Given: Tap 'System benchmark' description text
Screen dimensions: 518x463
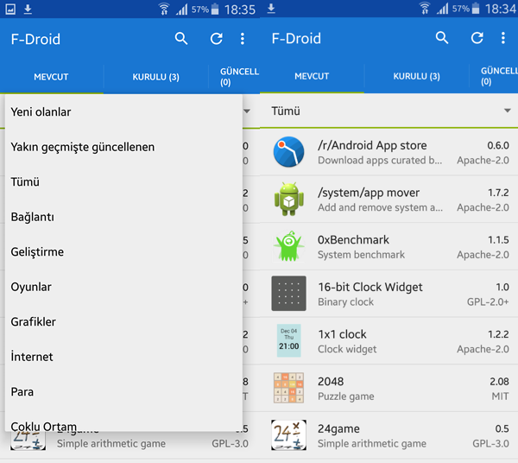Looking at the screenshot, I should coord(361,255).
